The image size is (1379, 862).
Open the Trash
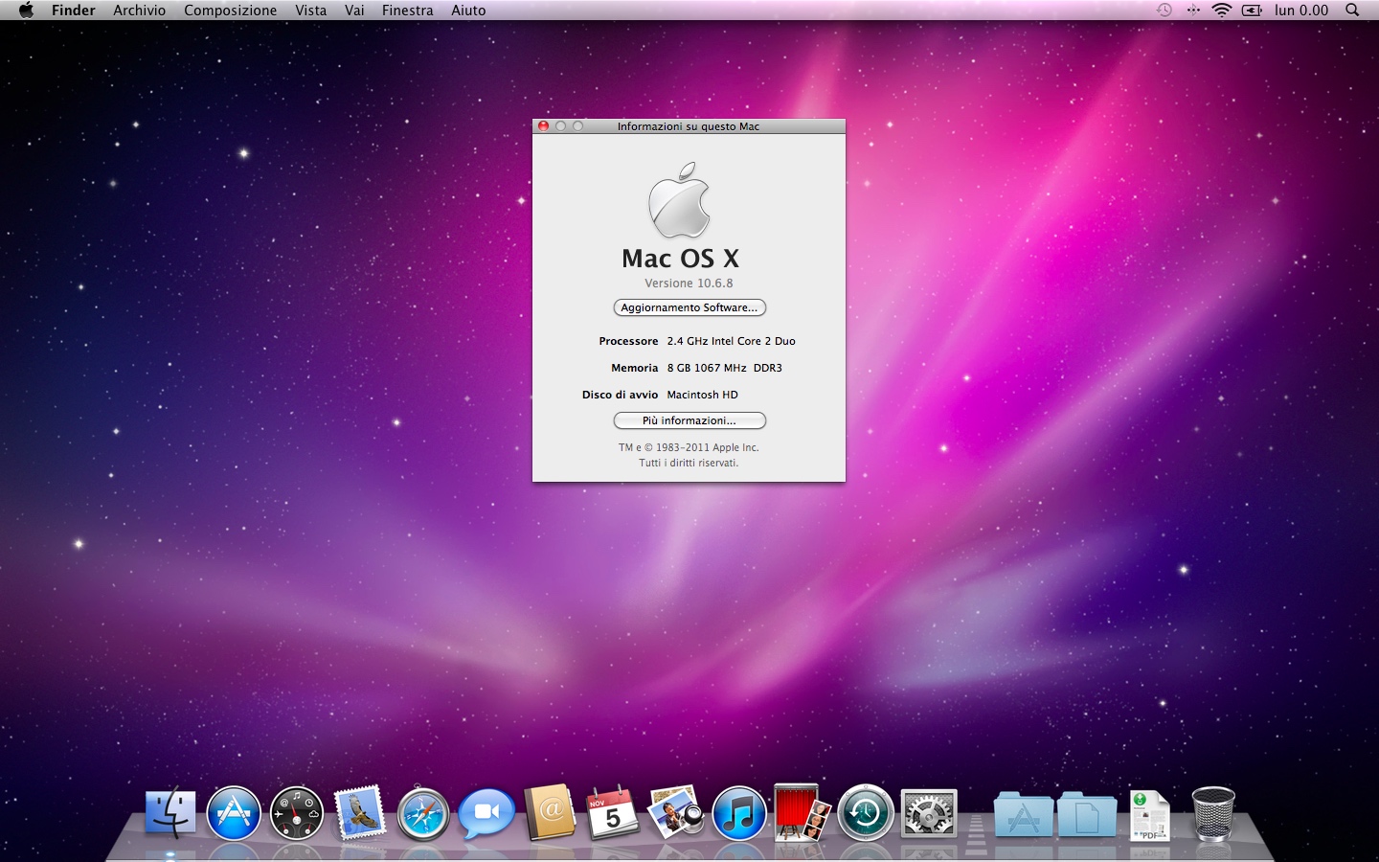(1212, 814)
